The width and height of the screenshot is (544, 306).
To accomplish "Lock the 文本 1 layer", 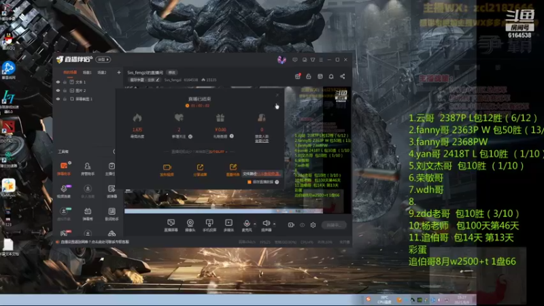I will point(65,82).
